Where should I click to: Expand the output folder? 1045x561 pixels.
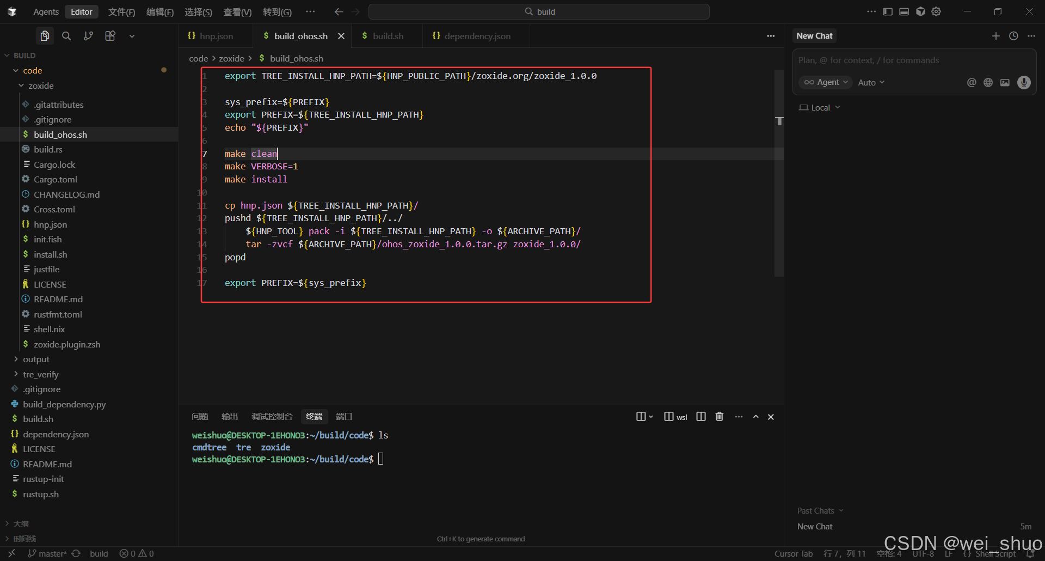pos(36,359)
